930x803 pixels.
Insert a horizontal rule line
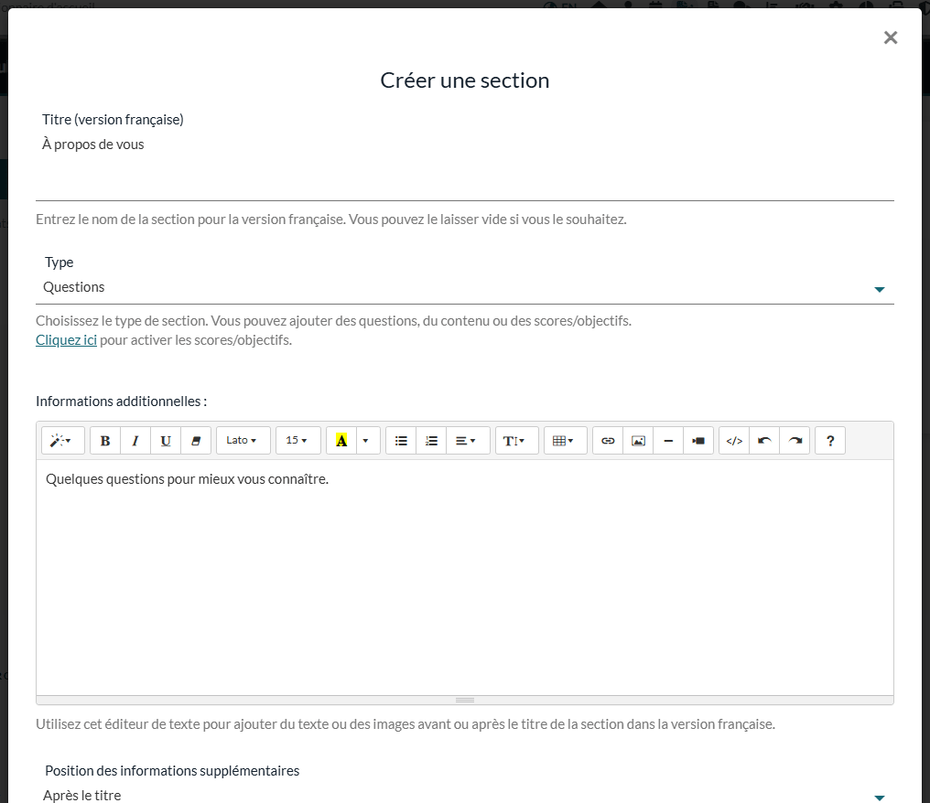(x=668, y=440)
